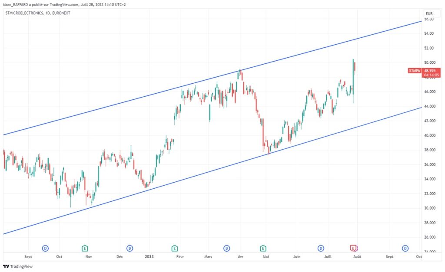Click the July dividend icon

pos(320,248)
